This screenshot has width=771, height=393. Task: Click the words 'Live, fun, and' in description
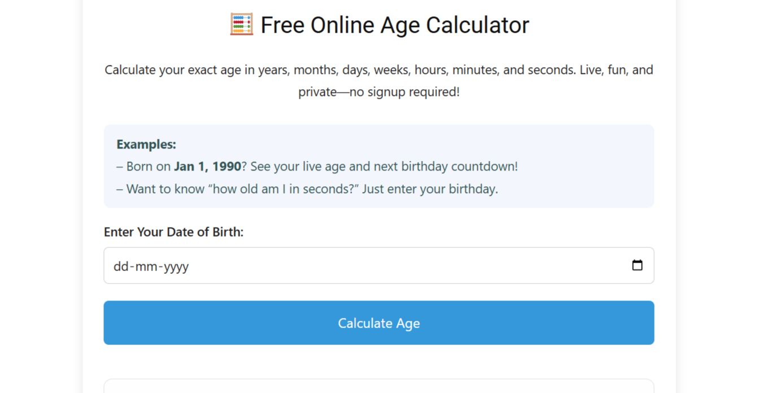coord(616,70)
